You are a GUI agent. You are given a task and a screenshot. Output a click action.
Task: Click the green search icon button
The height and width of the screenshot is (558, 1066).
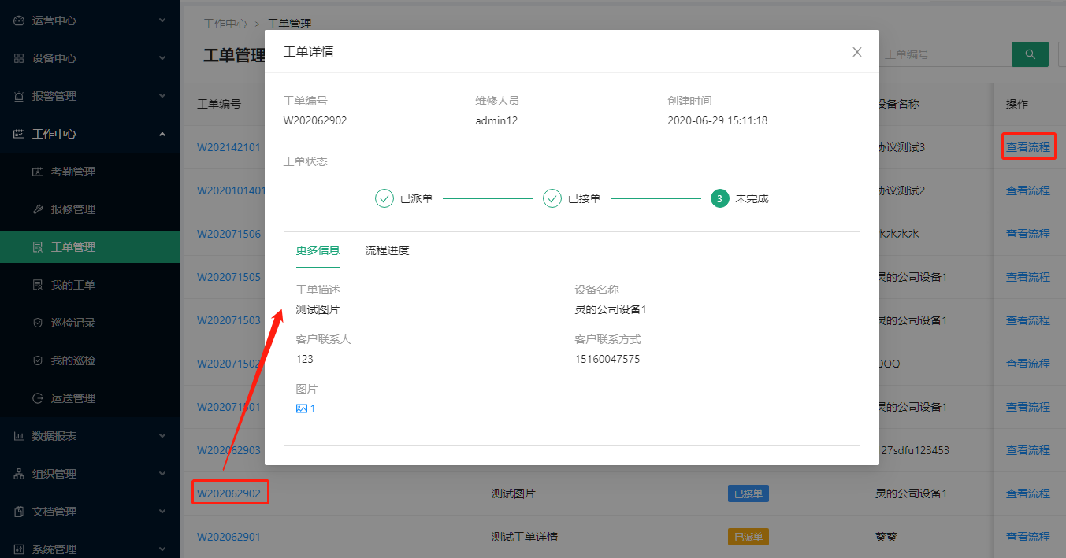point(1030,54)
